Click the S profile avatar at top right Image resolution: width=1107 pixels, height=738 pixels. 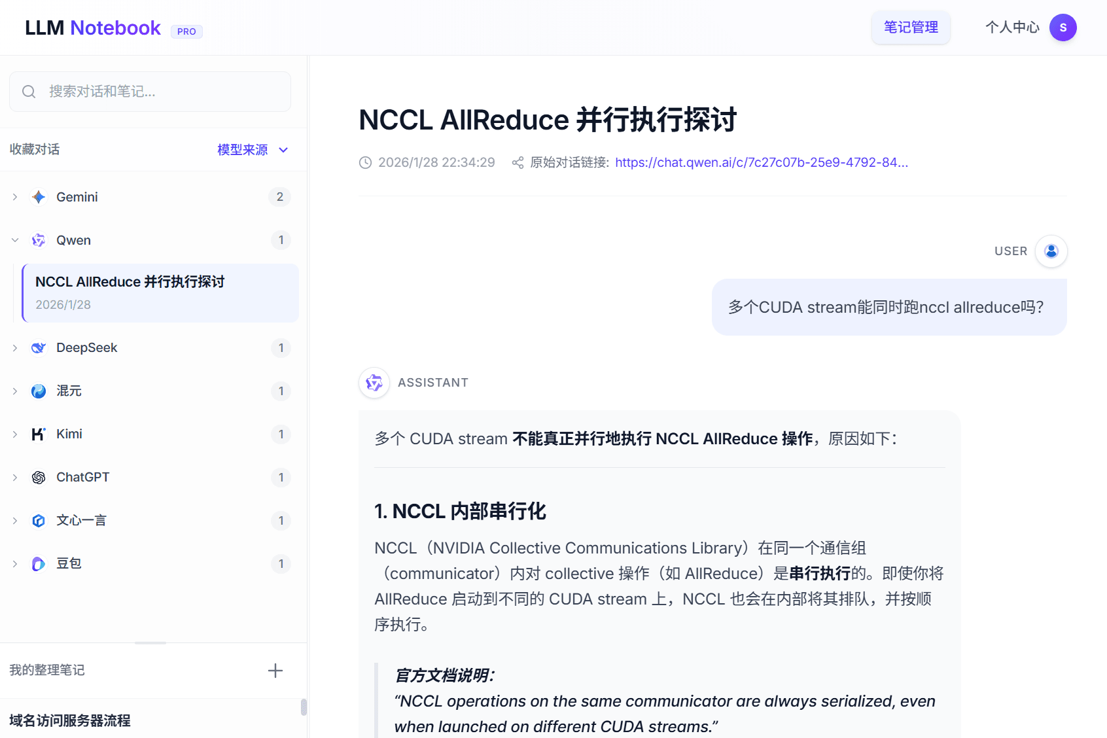1063,27
